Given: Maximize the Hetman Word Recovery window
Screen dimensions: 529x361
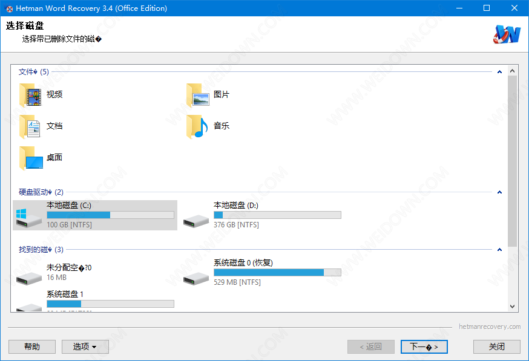Looking at the screenshot, I should tap(487, 8).
